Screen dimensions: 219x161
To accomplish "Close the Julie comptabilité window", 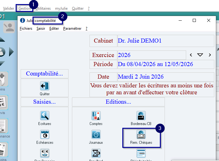I will 209,20.
